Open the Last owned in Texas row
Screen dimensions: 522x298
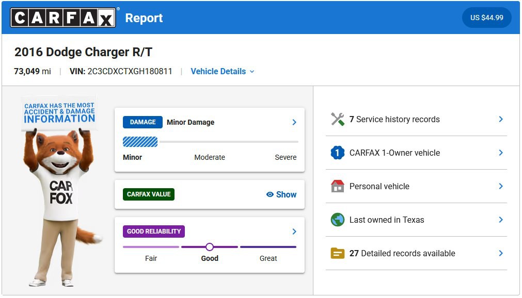coord(416,220)
